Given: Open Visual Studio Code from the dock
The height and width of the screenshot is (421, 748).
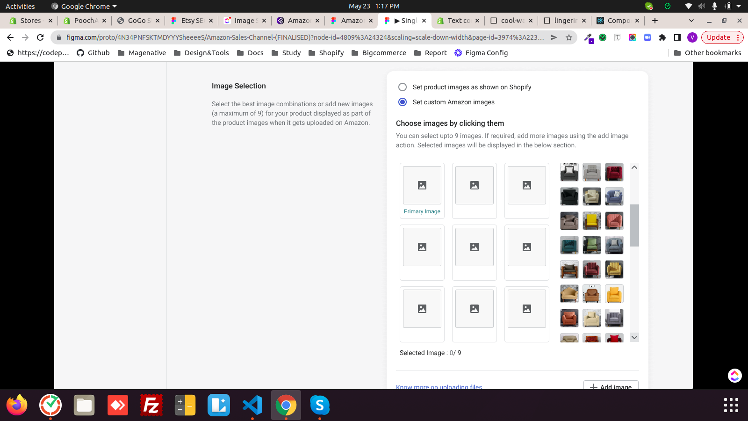Looking at the screenshot, I should pyautogui.click(x=252, y=405).
